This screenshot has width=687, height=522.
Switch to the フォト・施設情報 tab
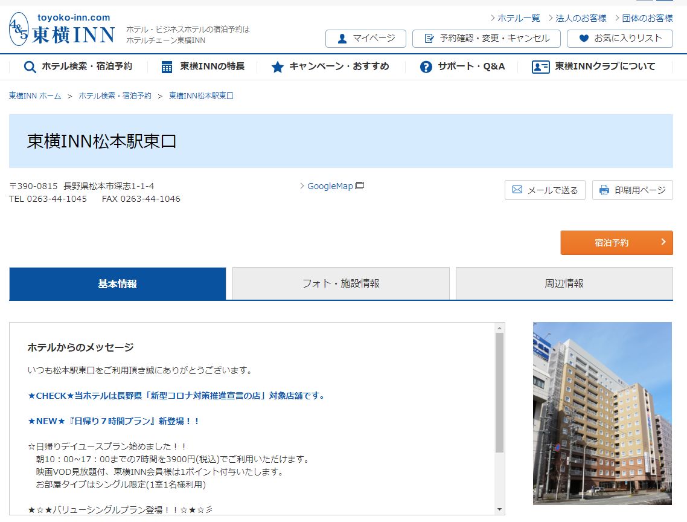point(341,284)
